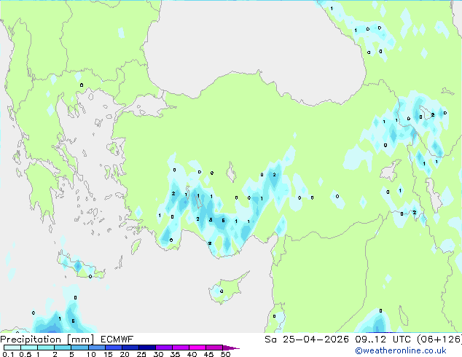Select the 30–35 mm purple legend swatch
This screenshot has width=462, height=357.
[x=163, y=348]
